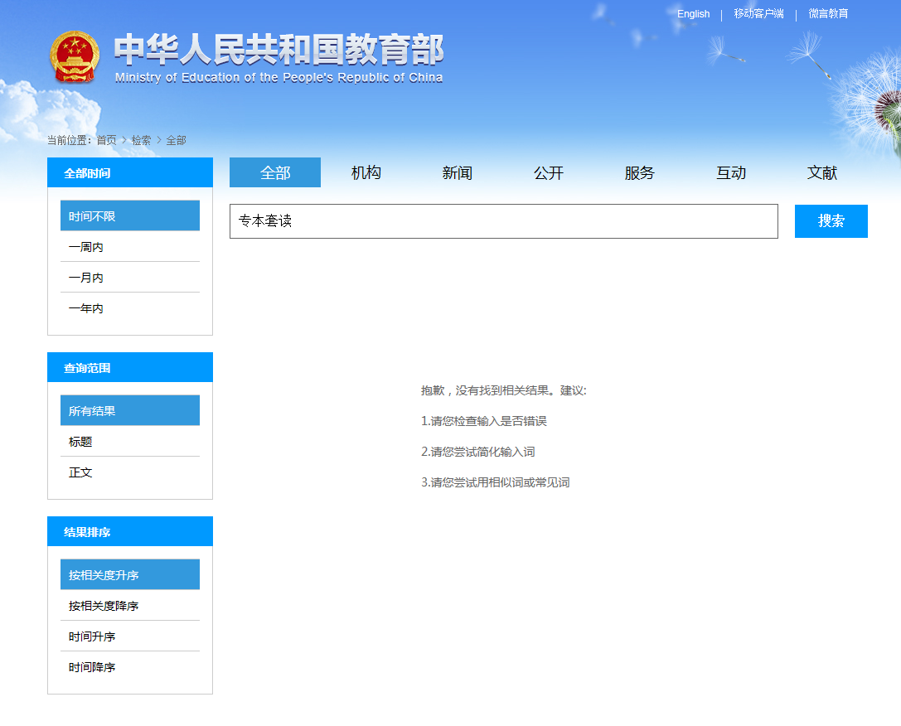
Task: Click the 全部时间 panel header
Action: tap(130, 172)
